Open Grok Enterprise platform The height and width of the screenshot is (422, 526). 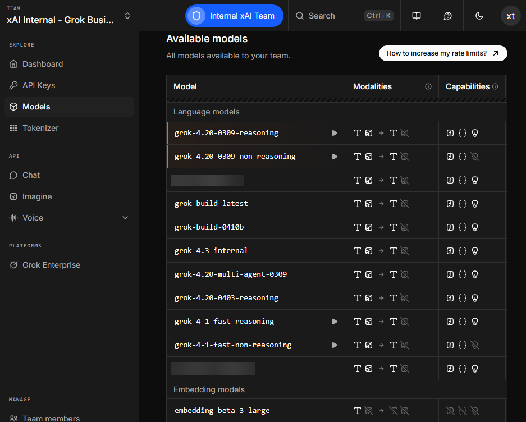tap(70, 265)
